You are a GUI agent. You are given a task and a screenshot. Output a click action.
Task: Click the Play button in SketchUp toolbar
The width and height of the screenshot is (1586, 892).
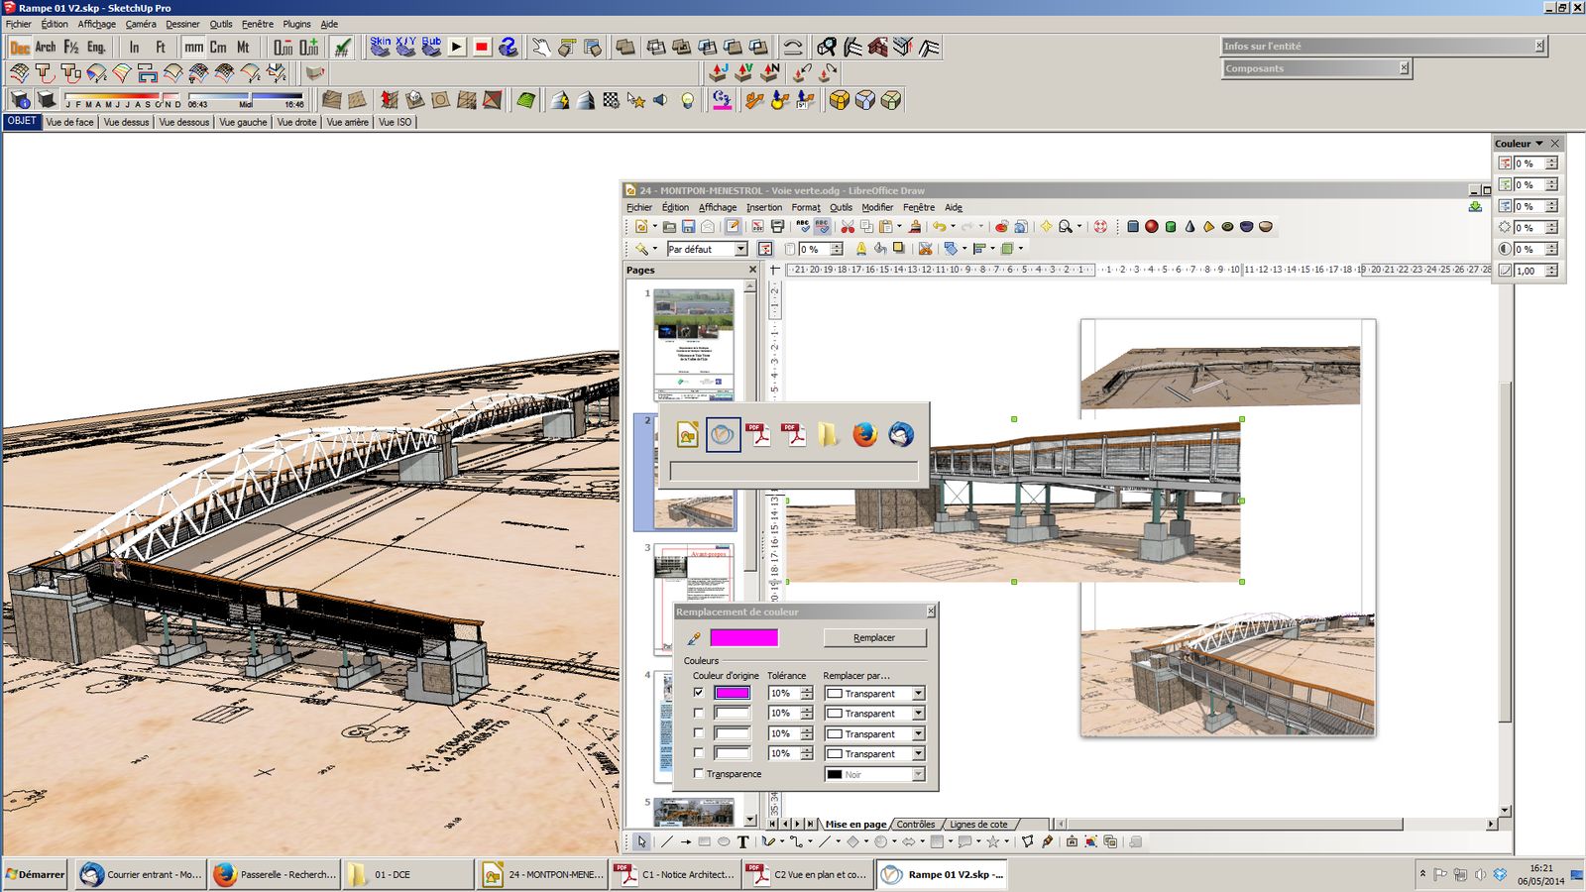(456, 47)
